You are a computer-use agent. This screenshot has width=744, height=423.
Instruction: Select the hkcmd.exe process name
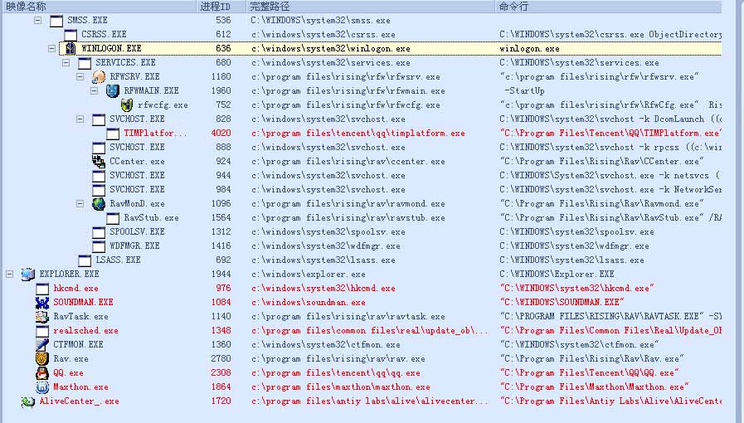coord(76,289)
